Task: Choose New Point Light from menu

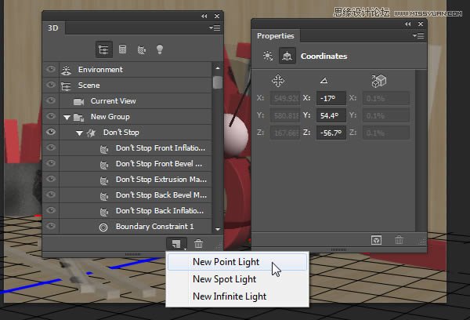Action: coord(237,262)
